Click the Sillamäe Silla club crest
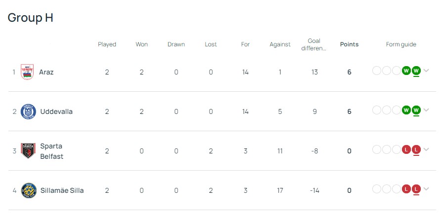The height and width of the screenshot is (218, 444). click(x=29, y=190)
